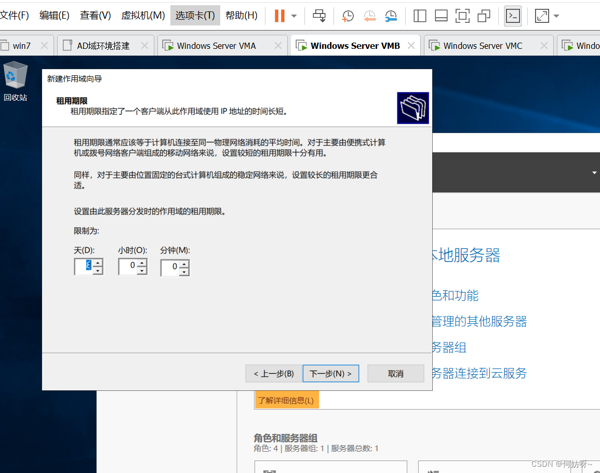This screenshot has width=600, height=473.
Task: Switch to the Windows Server VMA tab
Action: (x=216, y=46)
